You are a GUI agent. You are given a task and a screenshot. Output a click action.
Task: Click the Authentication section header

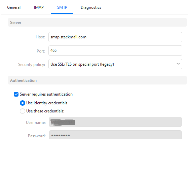point(97,80)
